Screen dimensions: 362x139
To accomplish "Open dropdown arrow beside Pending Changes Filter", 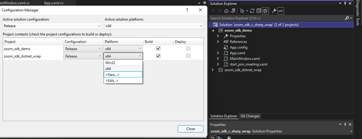I will pyautogui.click(x=247, y=11).
